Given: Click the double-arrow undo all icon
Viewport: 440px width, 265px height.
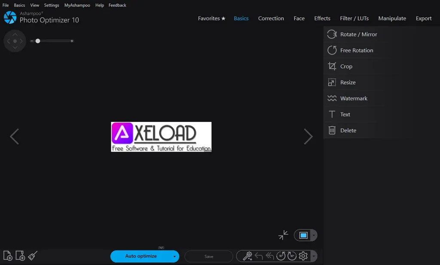Looking at the screenshot, I should click(270, 256).
